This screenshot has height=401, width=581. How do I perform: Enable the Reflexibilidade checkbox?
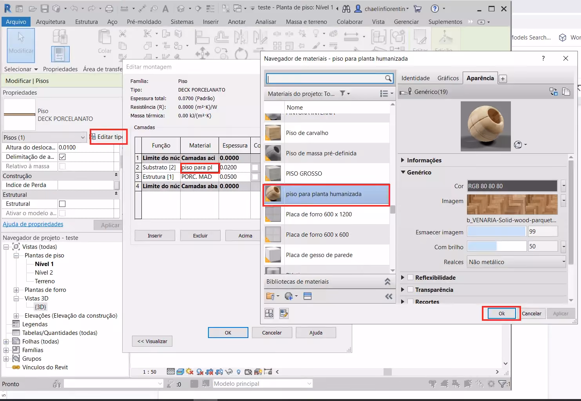click(x=411, y=277)
